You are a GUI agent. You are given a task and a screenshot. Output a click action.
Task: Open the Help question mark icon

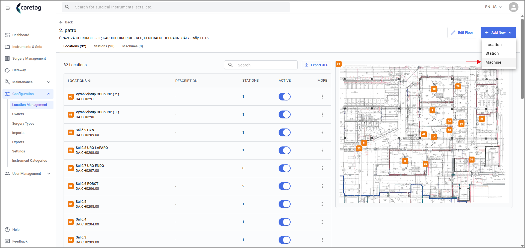(7, 230)
